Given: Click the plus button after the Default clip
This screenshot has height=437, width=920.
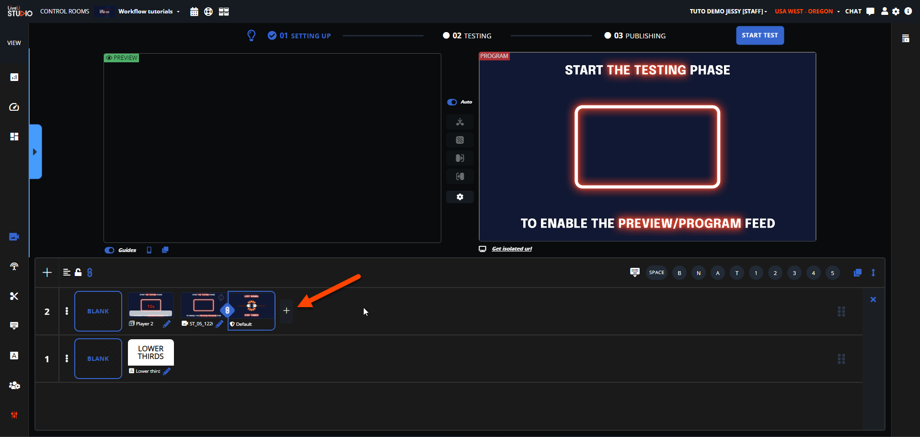Looking at the screenshot, I should point(286,311).
